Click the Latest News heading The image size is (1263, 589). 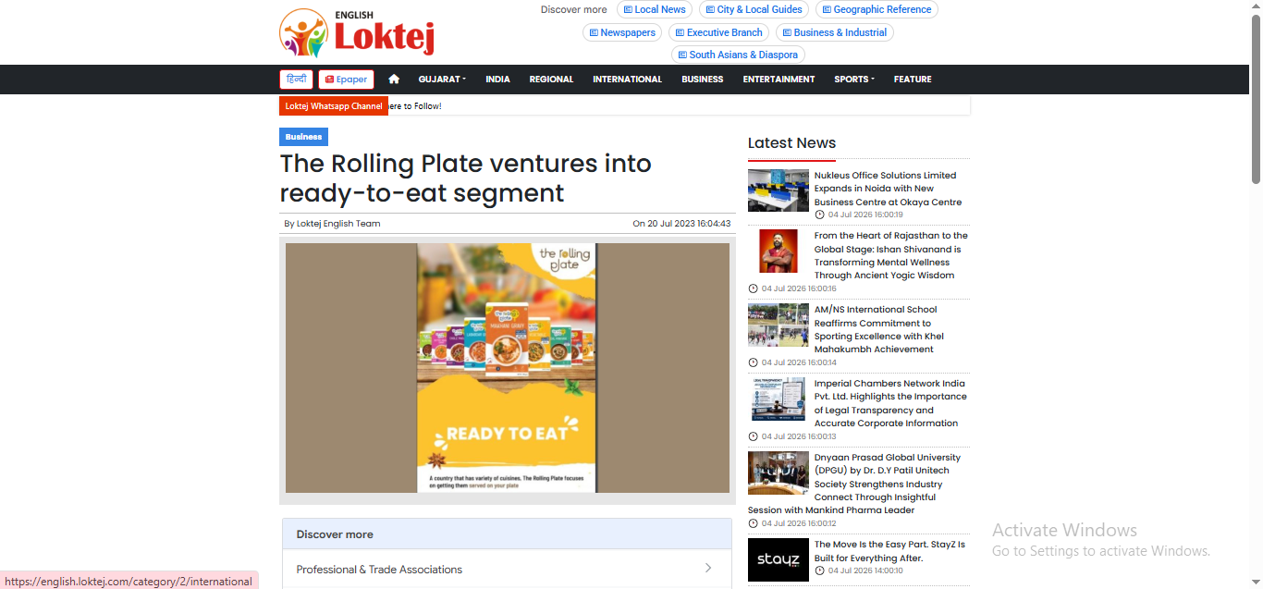791,143
